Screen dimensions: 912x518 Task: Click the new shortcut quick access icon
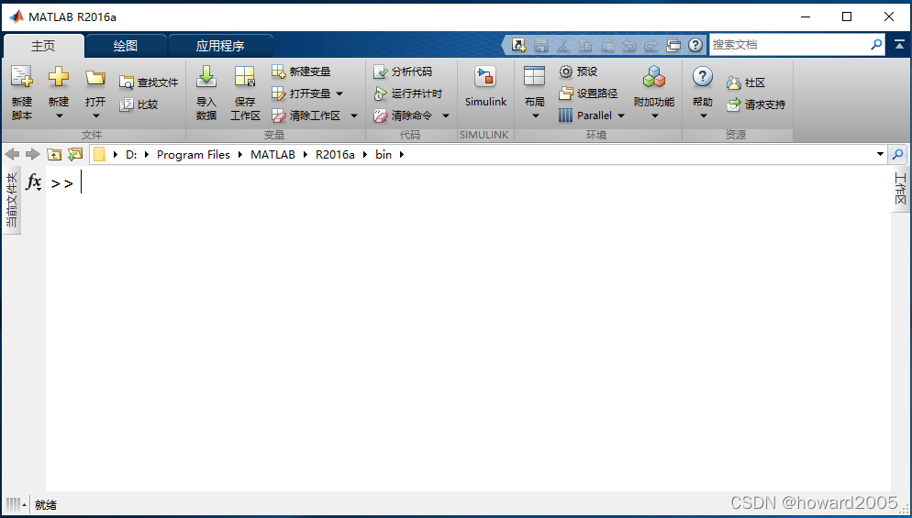(518, 45)
